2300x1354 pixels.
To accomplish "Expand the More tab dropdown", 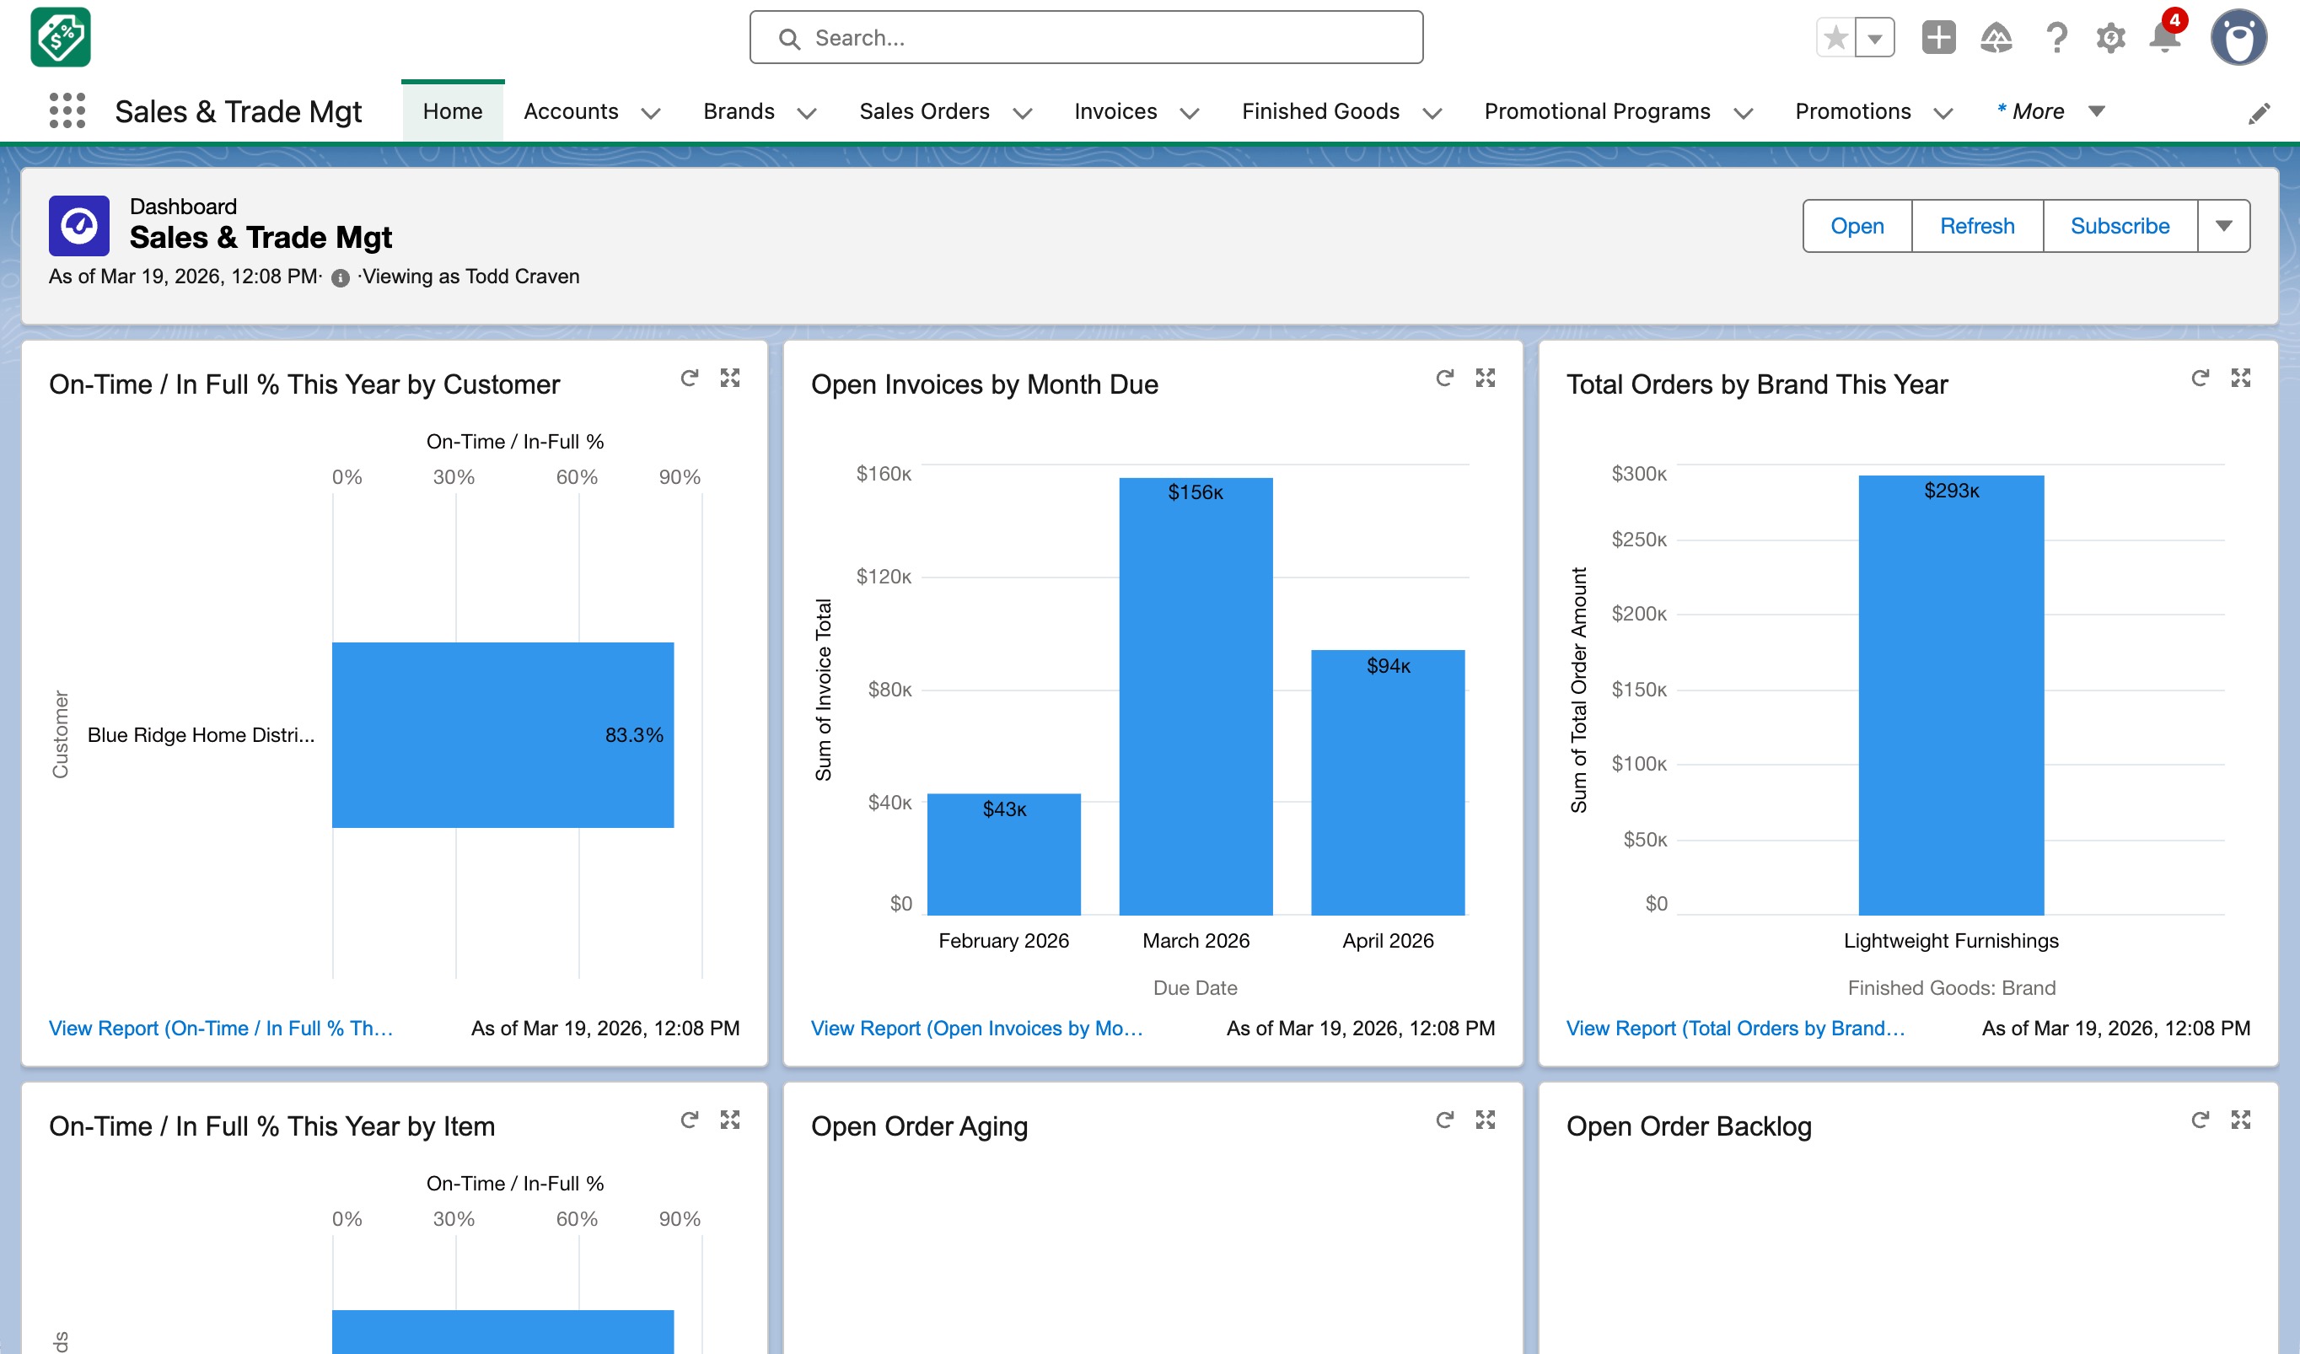I will click(x=2097, y=111).
